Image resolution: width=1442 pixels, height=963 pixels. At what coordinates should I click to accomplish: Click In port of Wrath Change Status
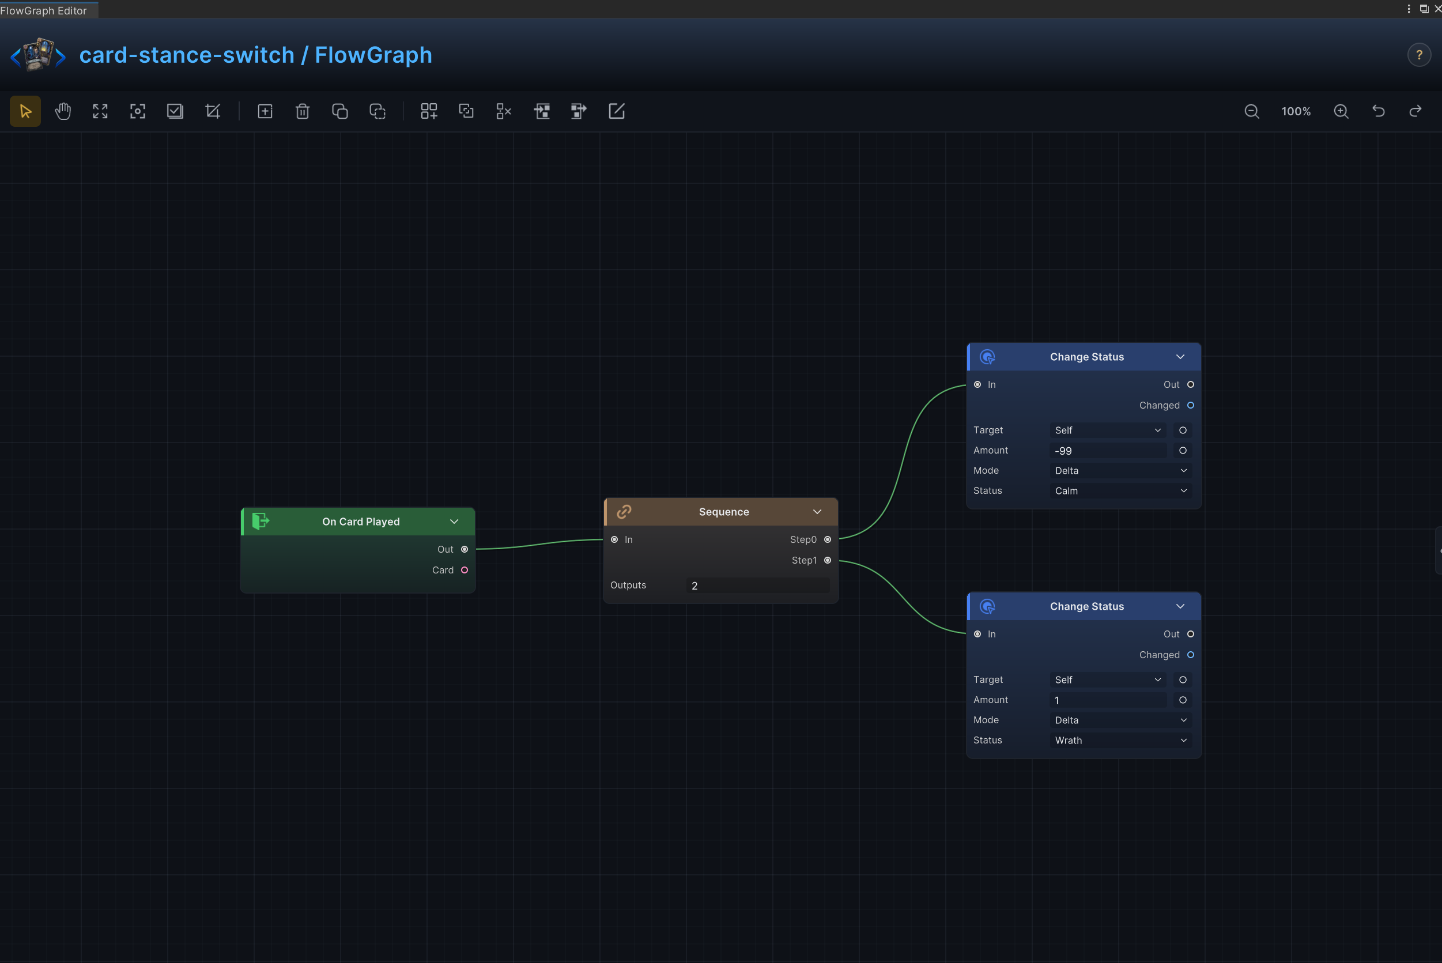click(x=977, y=634)
